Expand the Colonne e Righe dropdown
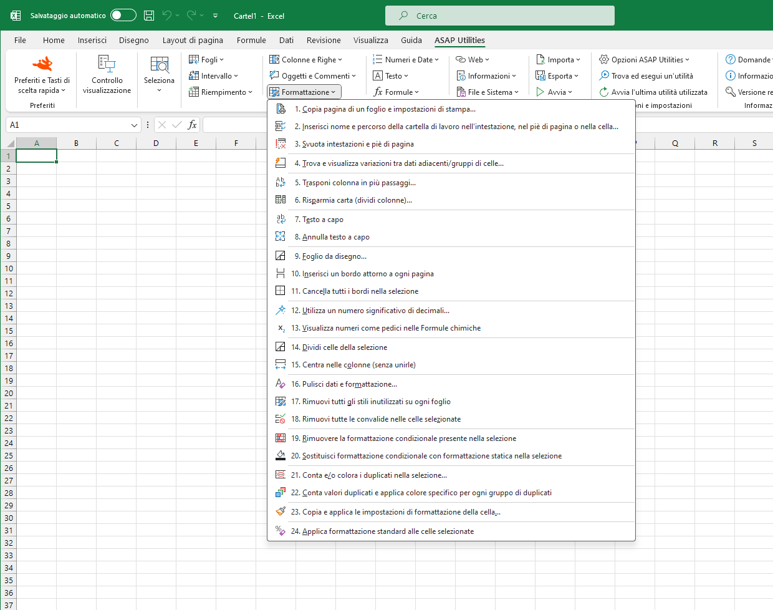773x610 pixels. click(306, 60)
